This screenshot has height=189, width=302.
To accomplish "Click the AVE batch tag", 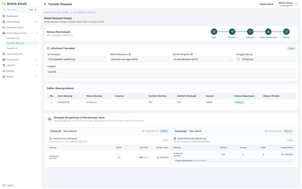I will pyautogui.click(x=119, y=157).
